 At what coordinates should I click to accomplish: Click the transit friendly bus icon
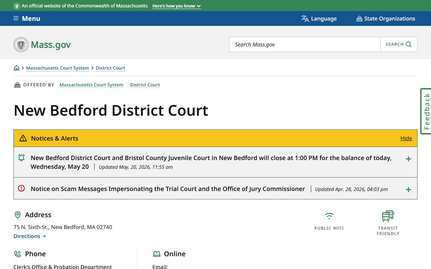pyautogui.click(x=388, y=216)
